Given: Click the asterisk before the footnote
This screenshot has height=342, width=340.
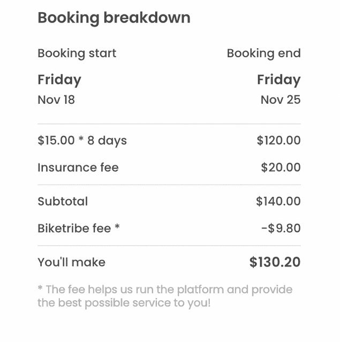Looking at the screenshot, I should 40,289.
